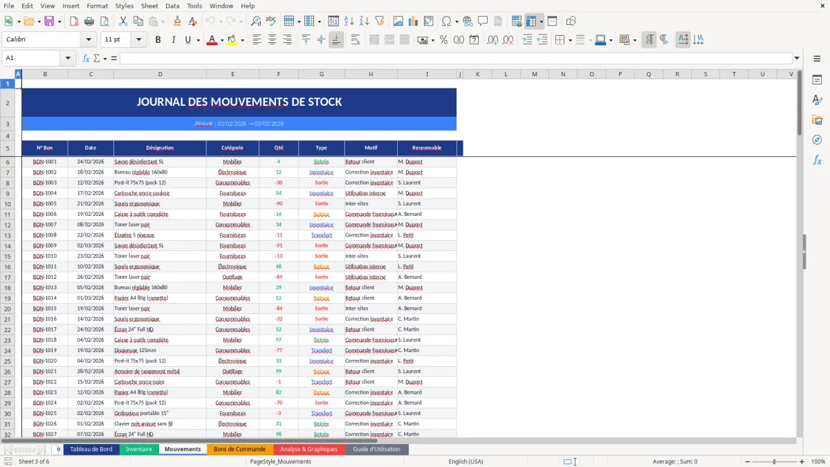Enable wrap text on the selection

(x=356, y=40)
